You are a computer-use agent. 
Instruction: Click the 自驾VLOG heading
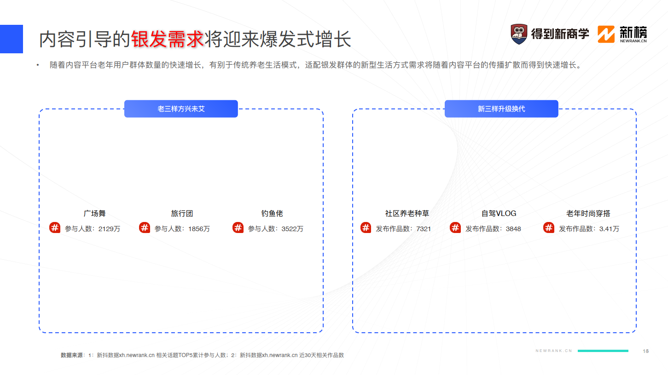[x=499, y=213]
